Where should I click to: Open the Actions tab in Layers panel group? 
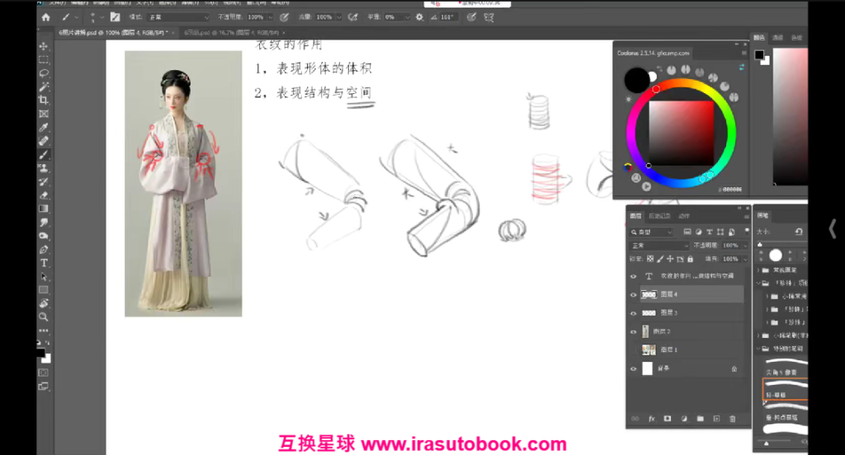click(684, 216)
